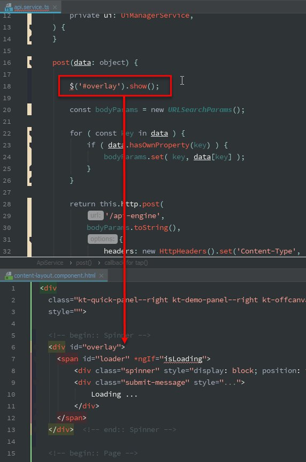Place cursor on show() call on line 18

click(x=138, y=86)
